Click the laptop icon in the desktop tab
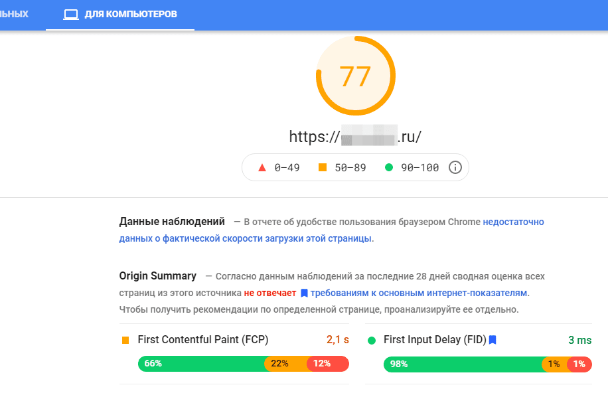608x395 pixels. pos(70,14)
